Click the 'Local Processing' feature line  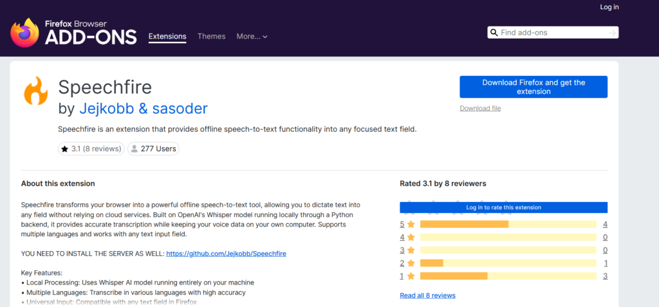pos(138,283)
